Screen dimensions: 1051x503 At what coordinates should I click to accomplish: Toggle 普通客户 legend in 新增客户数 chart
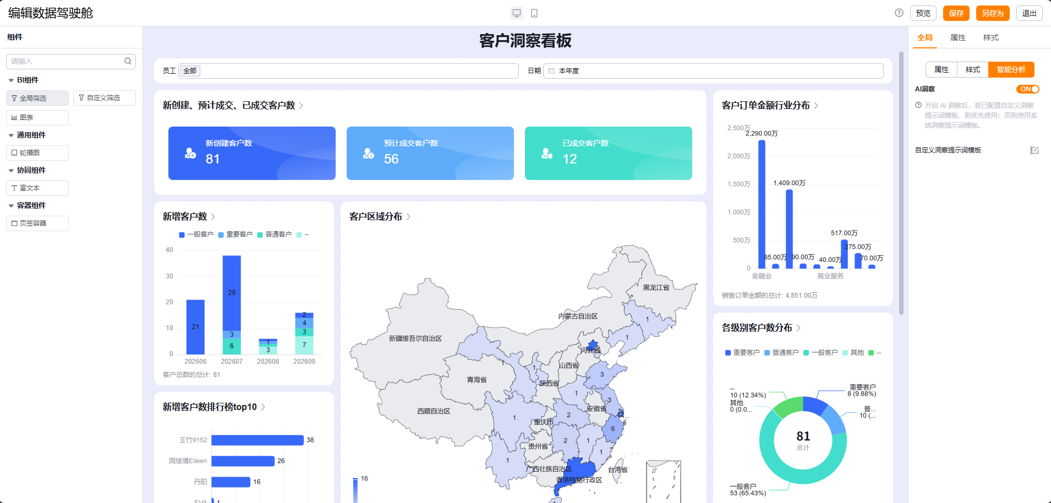coord(275,234)
